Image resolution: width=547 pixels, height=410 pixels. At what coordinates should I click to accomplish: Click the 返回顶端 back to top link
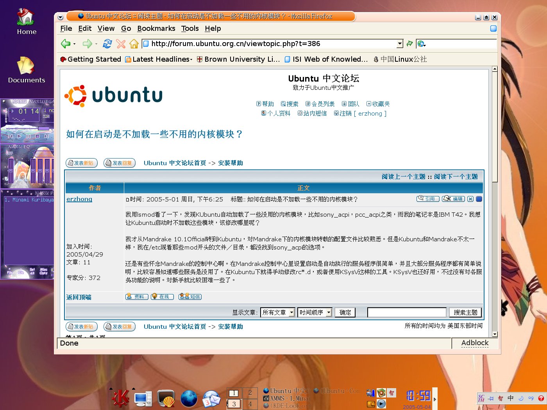click(x=79, y=297)
